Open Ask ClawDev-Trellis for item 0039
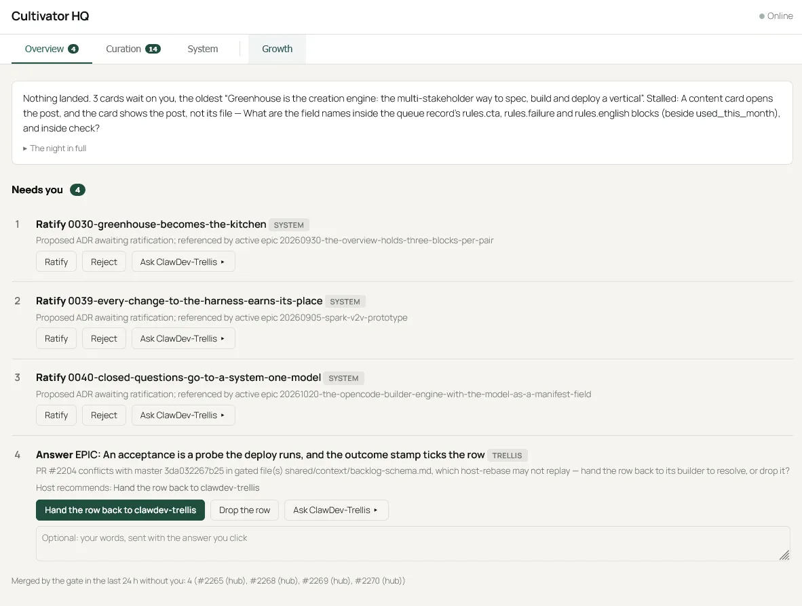This screenshot has width=802, height=606. point(183,338)
